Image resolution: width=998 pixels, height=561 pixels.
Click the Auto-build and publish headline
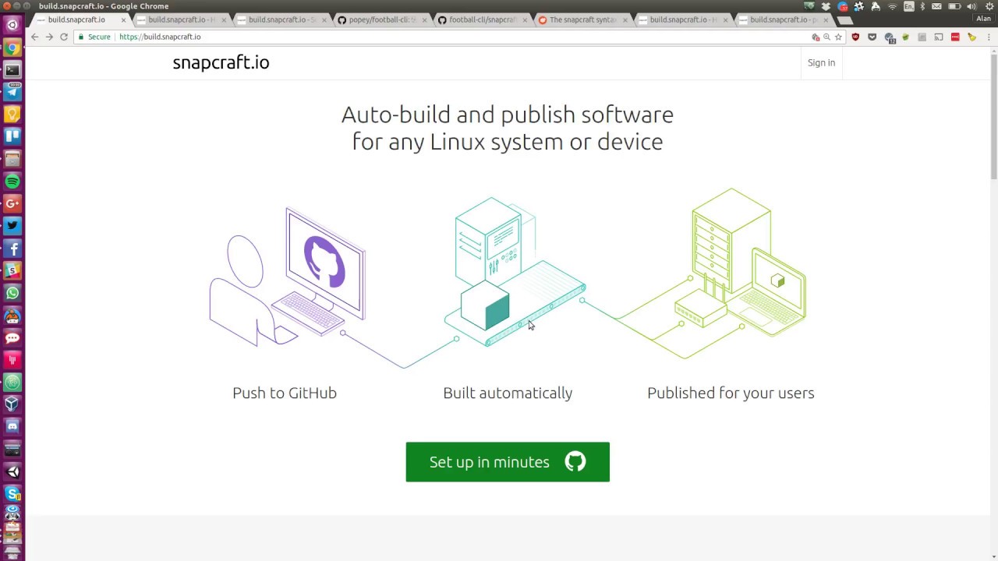point(508,128)
